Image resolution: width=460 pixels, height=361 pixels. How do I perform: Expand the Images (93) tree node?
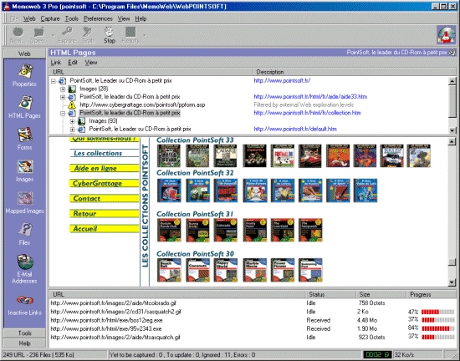coord(72,121)
